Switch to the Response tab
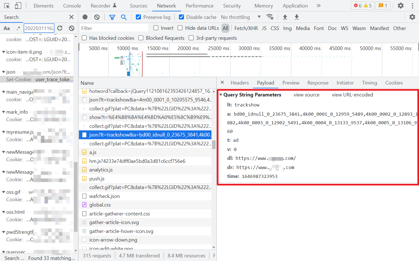This screenshot has height=261, width=419. (318, 83)
